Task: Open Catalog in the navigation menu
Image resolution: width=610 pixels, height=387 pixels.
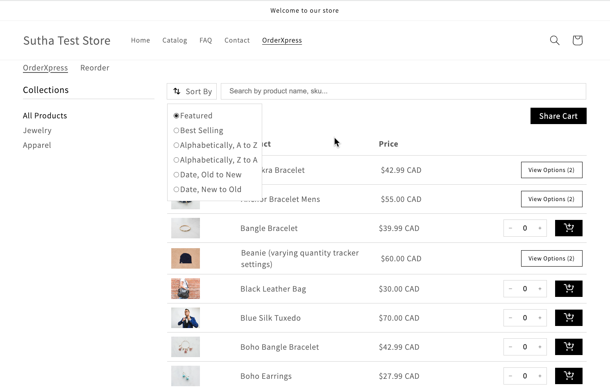Action: point(175,40)
